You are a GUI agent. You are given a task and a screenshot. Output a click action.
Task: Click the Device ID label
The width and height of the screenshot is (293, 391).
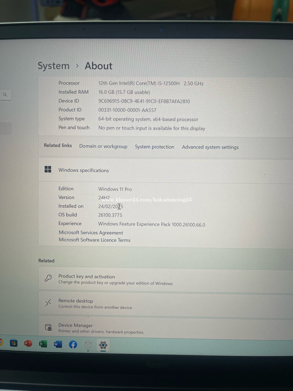coord(69,101)
